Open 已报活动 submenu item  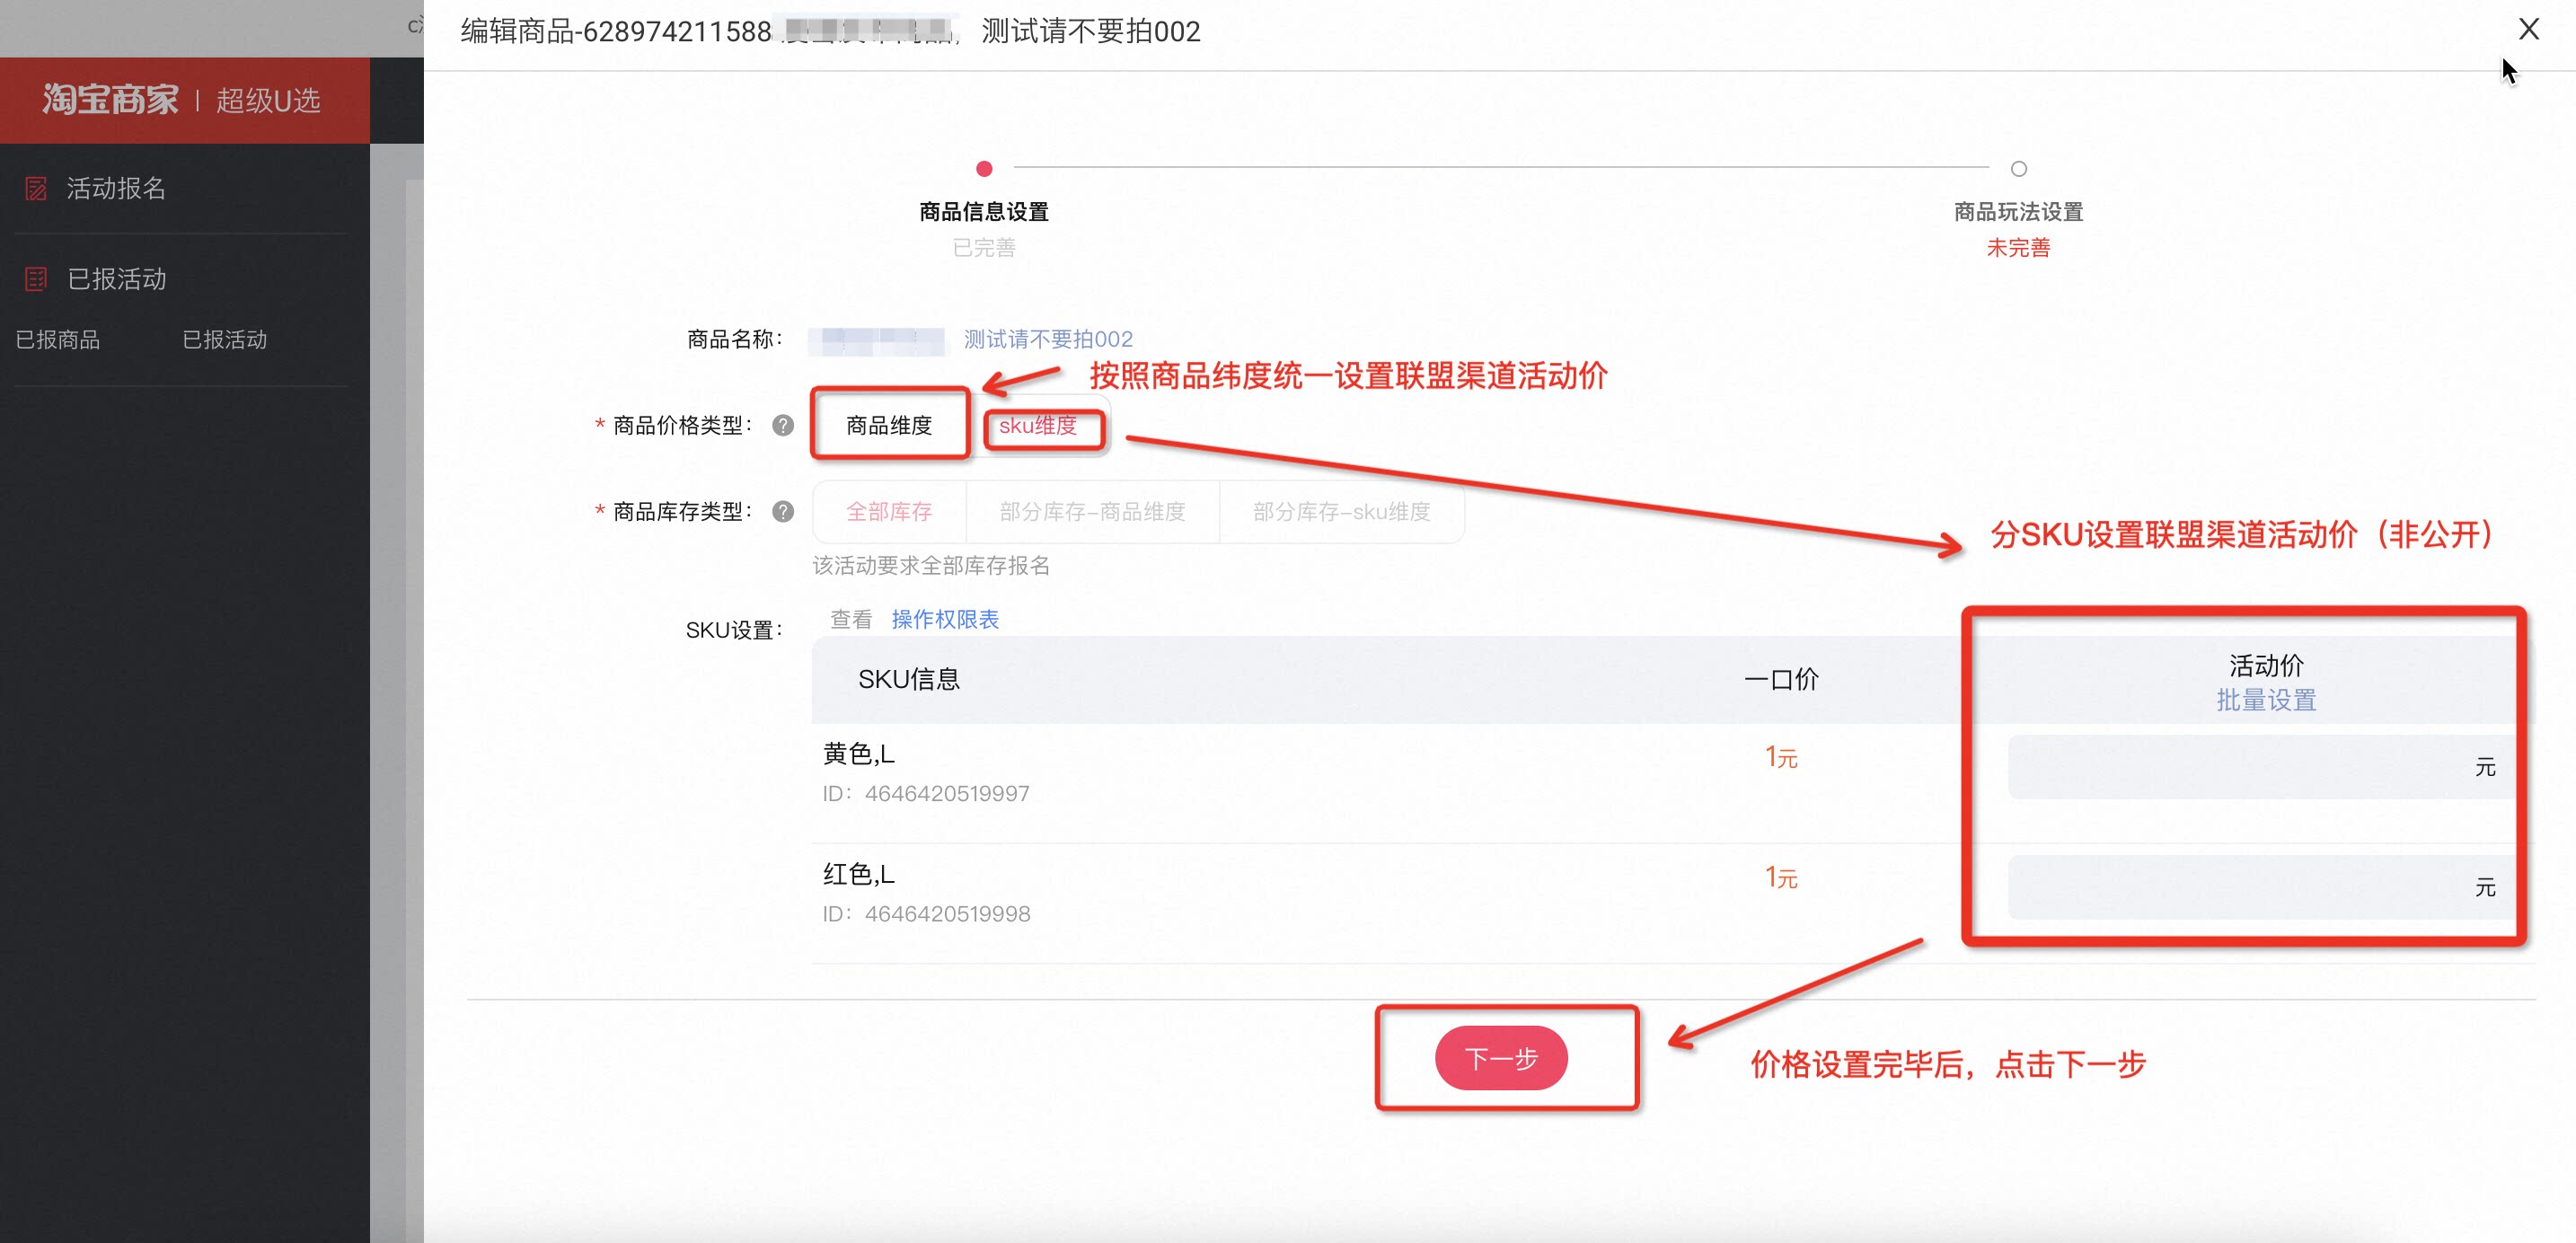click(x=224, y=340)
